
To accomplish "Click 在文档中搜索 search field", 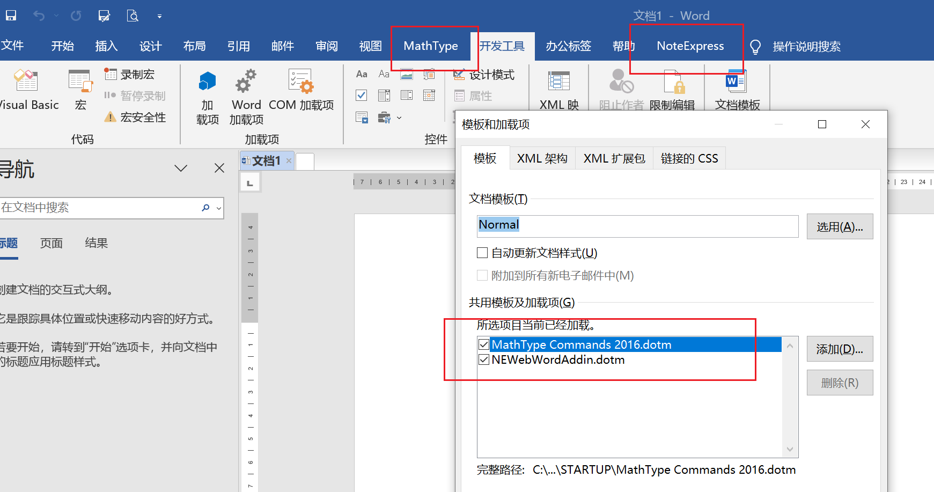I will pos(99,208).
